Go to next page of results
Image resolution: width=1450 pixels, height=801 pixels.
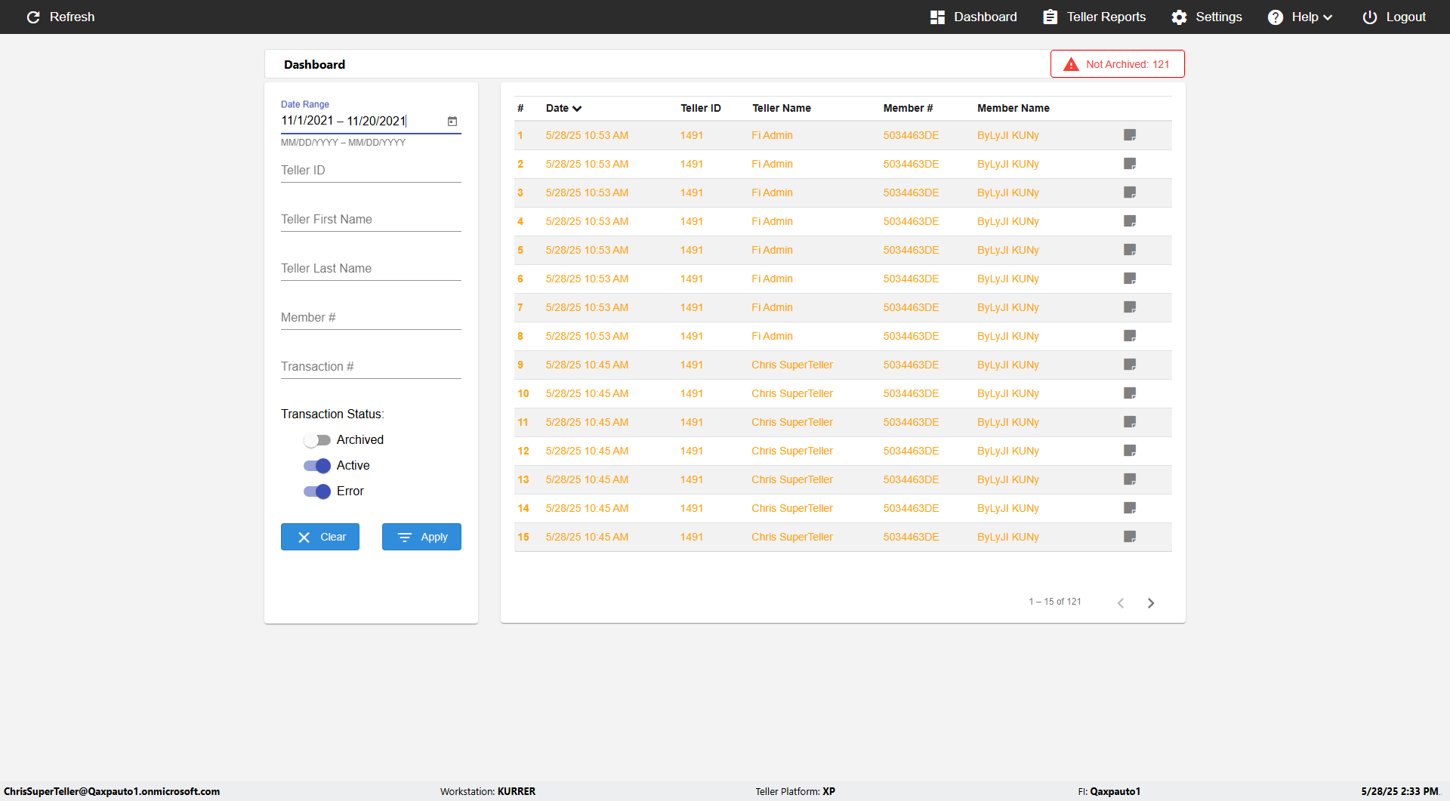[x=1151, y=602]
